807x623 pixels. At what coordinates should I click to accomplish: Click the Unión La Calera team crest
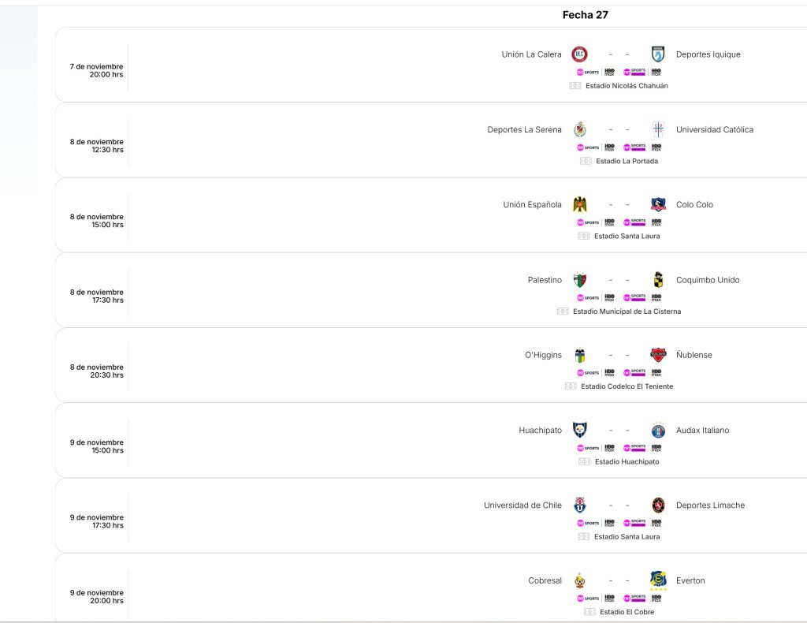(x=579, y=54)
